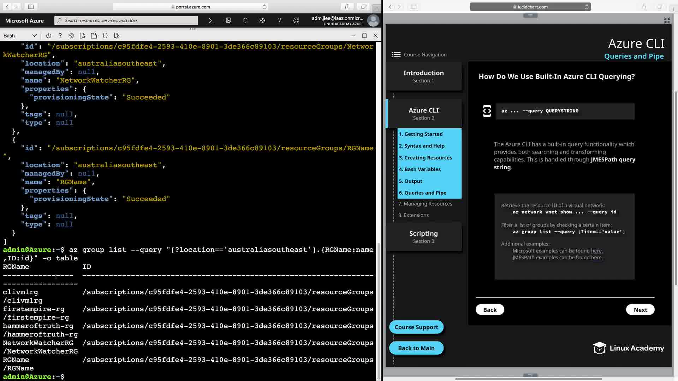Expand the Introduction Section 1 panel
Viewport: 678px width, 381px height.
pyautogui.click(x=423, y=76)
